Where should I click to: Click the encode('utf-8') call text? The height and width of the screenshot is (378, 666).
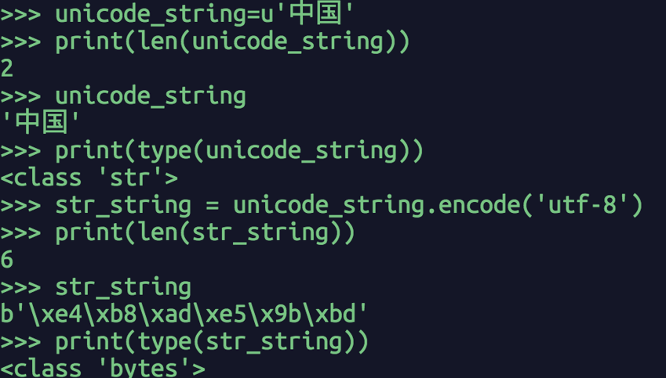point(540,206)
